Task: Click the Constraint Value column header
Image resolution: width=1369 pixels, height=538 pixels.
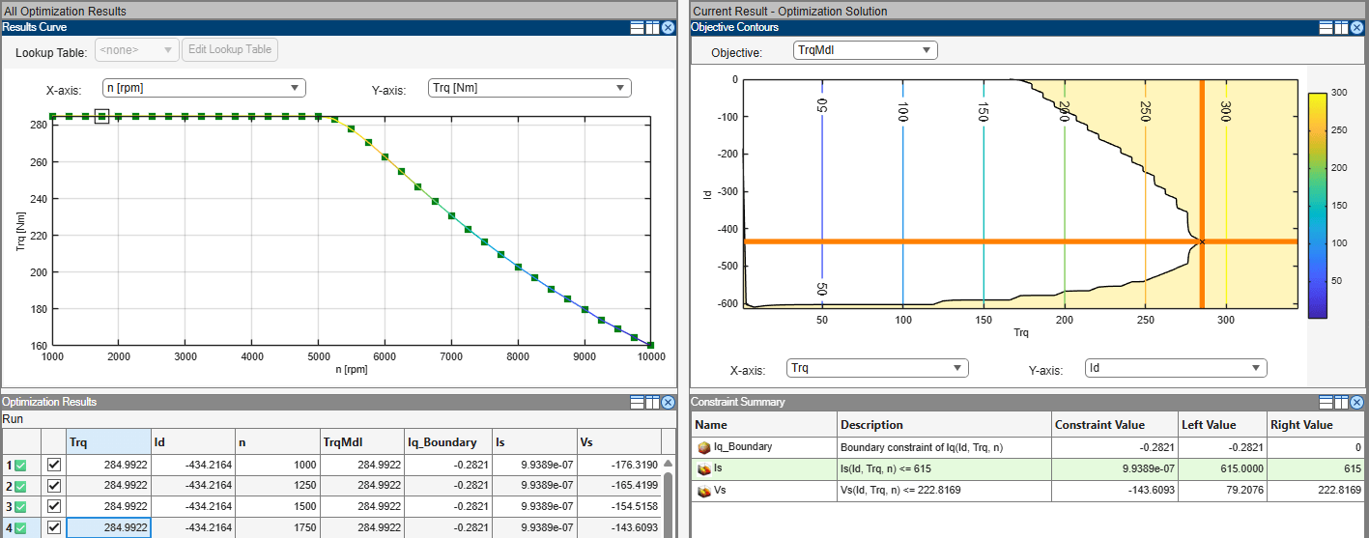Action: coord(1114,425)
